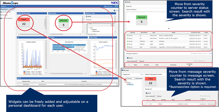Click Search icon in Message of Petstore
Viewport: 219px width, 112px height.
128,58
